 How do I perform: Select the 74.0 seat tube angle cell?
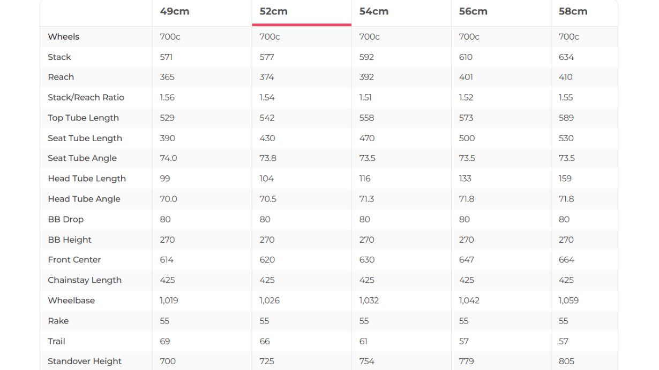pos(168,158)
